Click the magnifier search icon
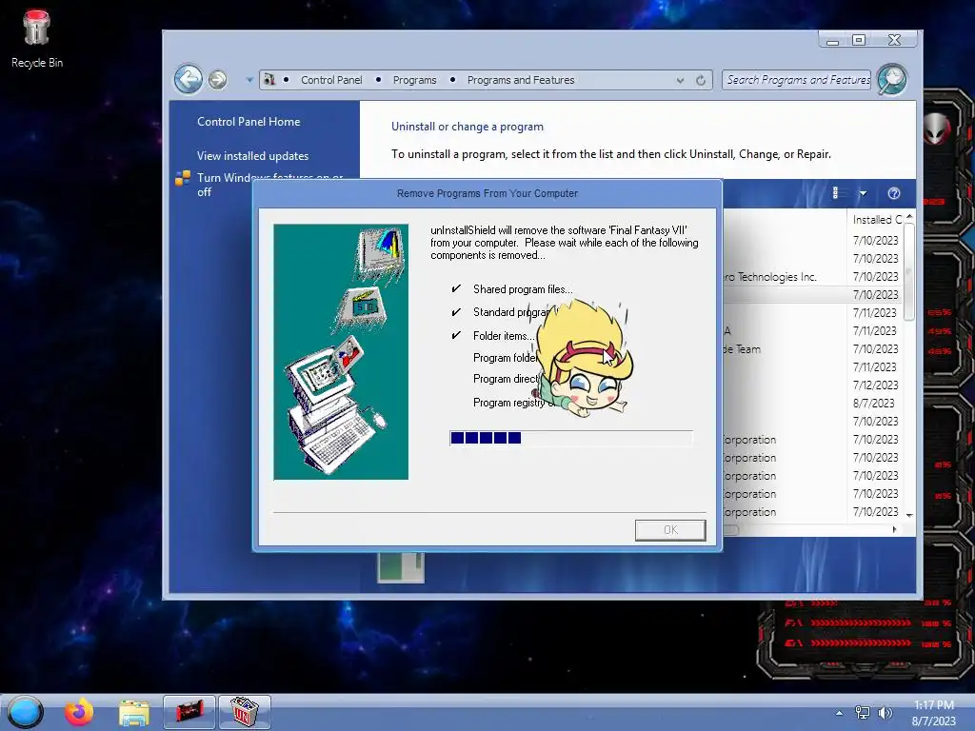This screenshot has width=975, height=731. (x=891, y=80)
